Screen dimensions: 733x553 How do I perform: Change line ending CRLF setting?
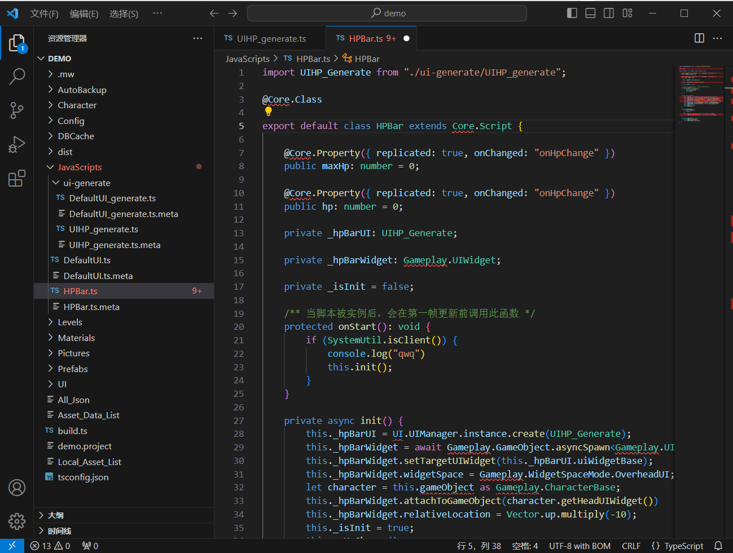[x=631, y=546]
